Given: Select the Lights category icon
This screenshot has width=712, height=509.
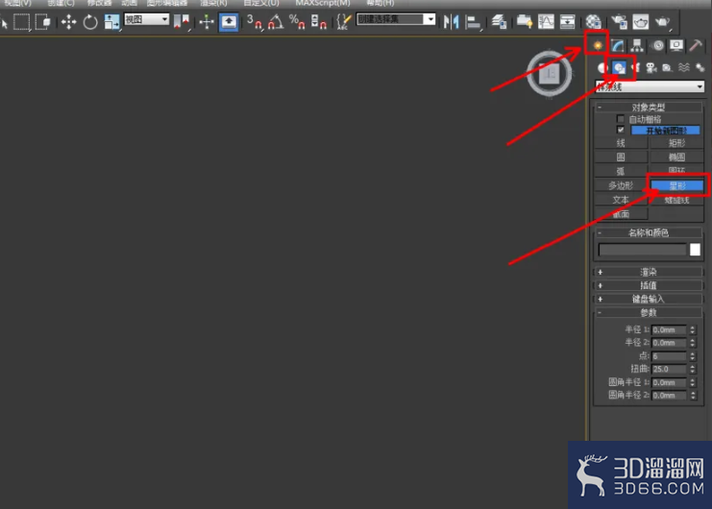Looking at the screenshot, I should pos(635,68).
